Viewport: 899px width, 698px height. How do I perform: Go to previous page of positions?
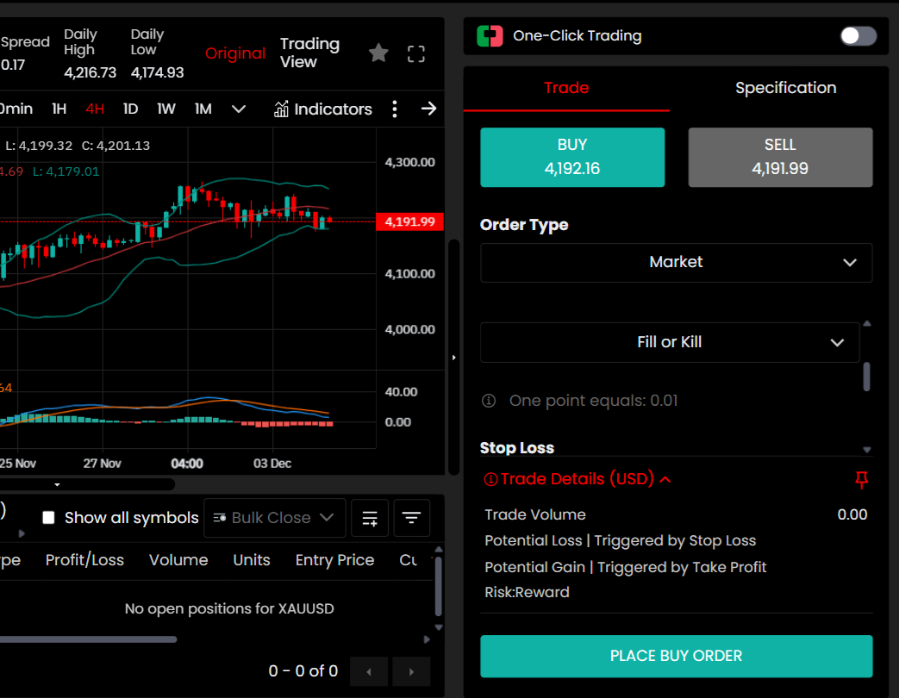369,671
